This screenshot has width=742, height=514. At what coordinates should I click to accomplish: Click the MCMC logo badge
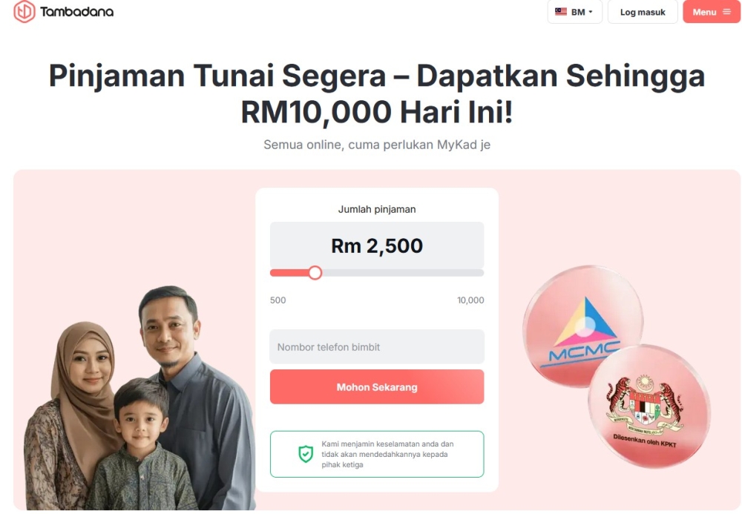[x=585, y=326]
